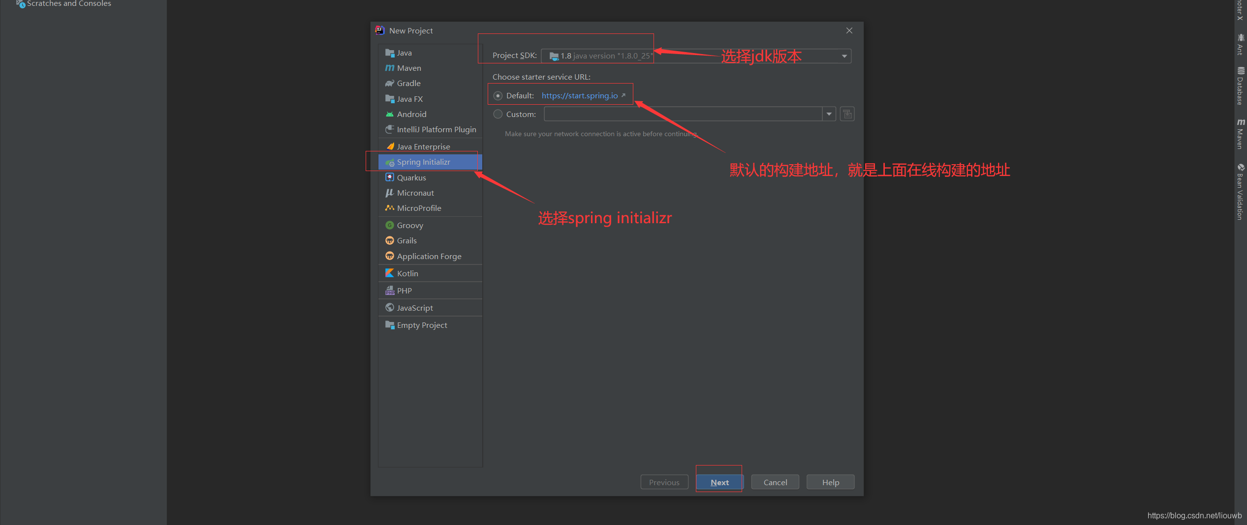Select the Custom starter URL radio button
This screenshot has width=1247, height=525.
click(x=498, y=114)
